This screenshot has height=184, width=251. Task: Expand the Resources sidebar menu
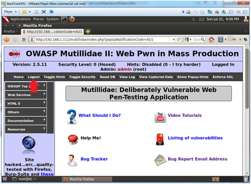tap(26, 129)
